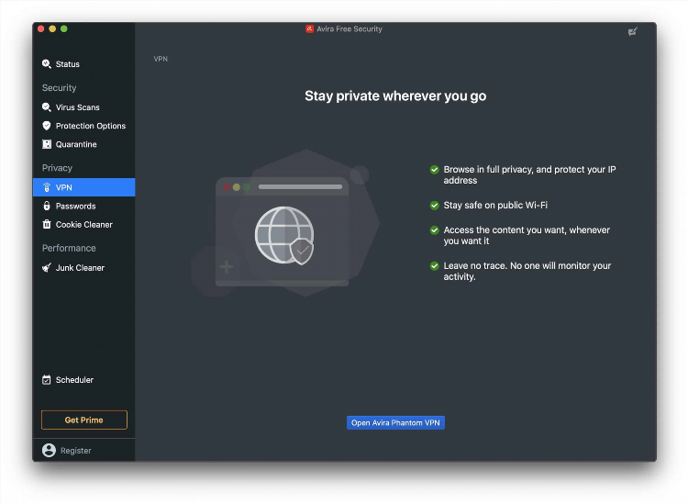Click the Passwords padlock icon

tap(47, 206)
